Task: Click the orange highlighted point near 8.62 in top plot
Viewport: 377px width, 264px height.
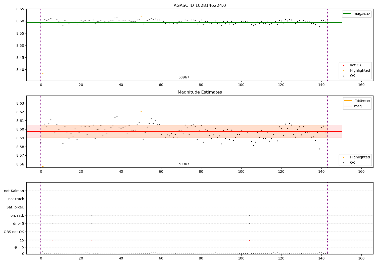Action: pyautogui.click(x=141, y=16)
